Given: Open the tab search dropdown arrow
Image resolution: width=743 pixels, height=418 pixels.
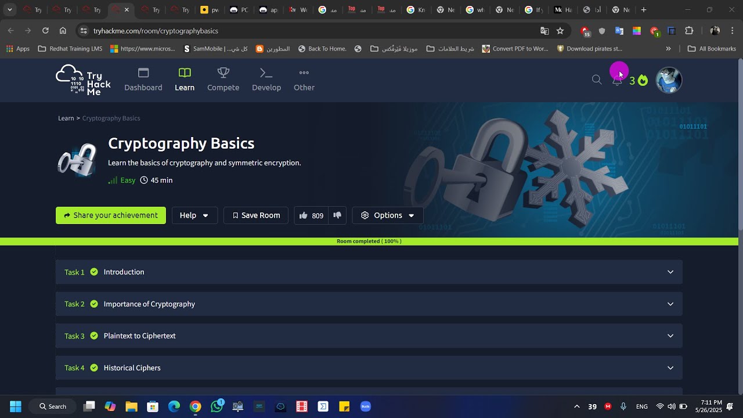Looking at the screenshot, I should [x=9, y=10].
